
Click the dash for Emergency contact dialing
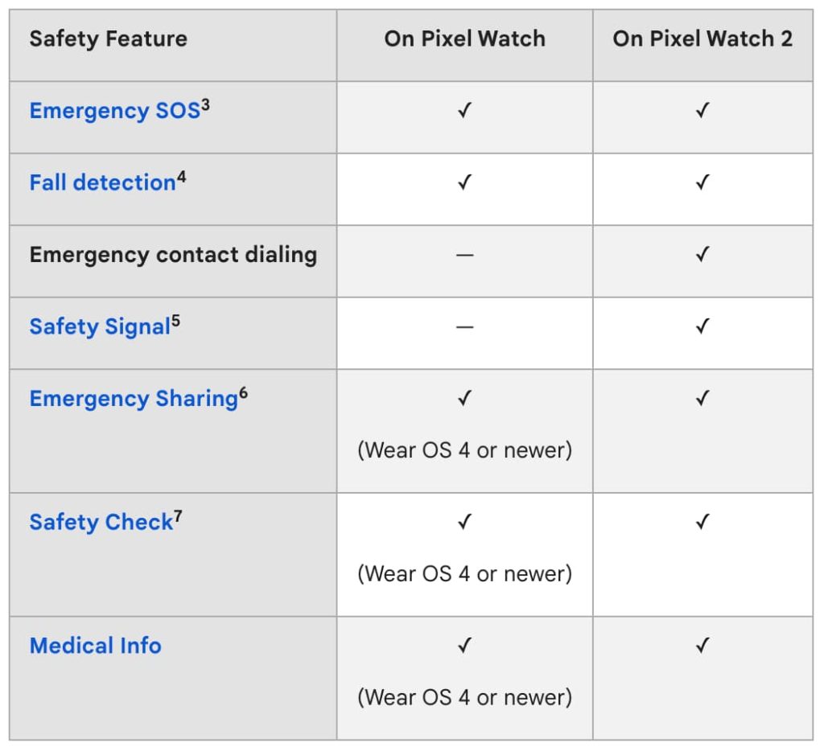click(464, 255)
